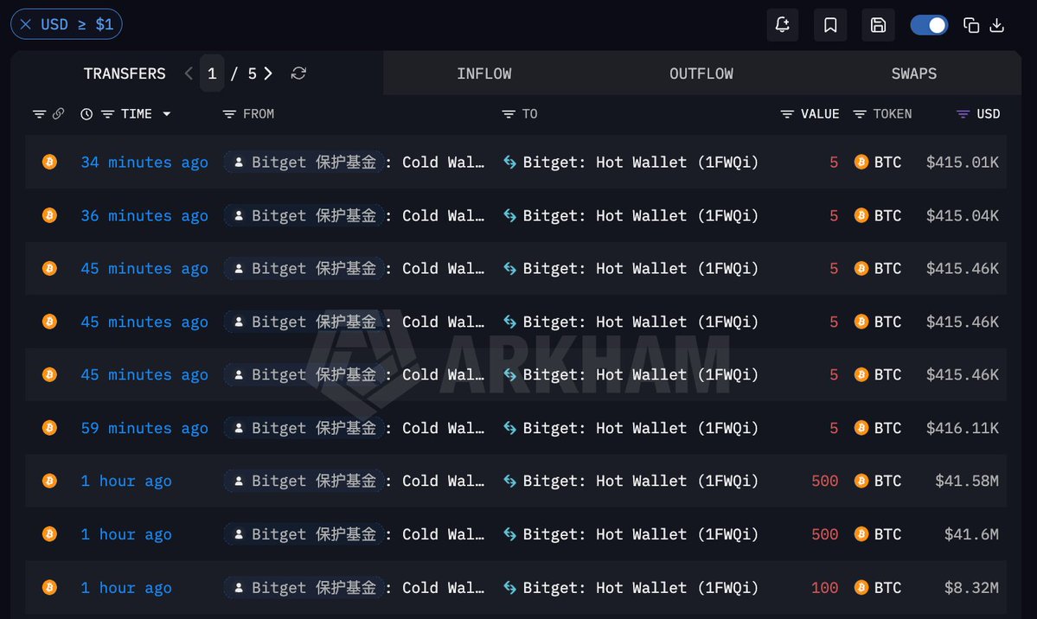This screenshot has height=619, width=1037.
Task: Open Bitget Hot Wallet recipient in $8.32M row
Action: click(640, 587)
